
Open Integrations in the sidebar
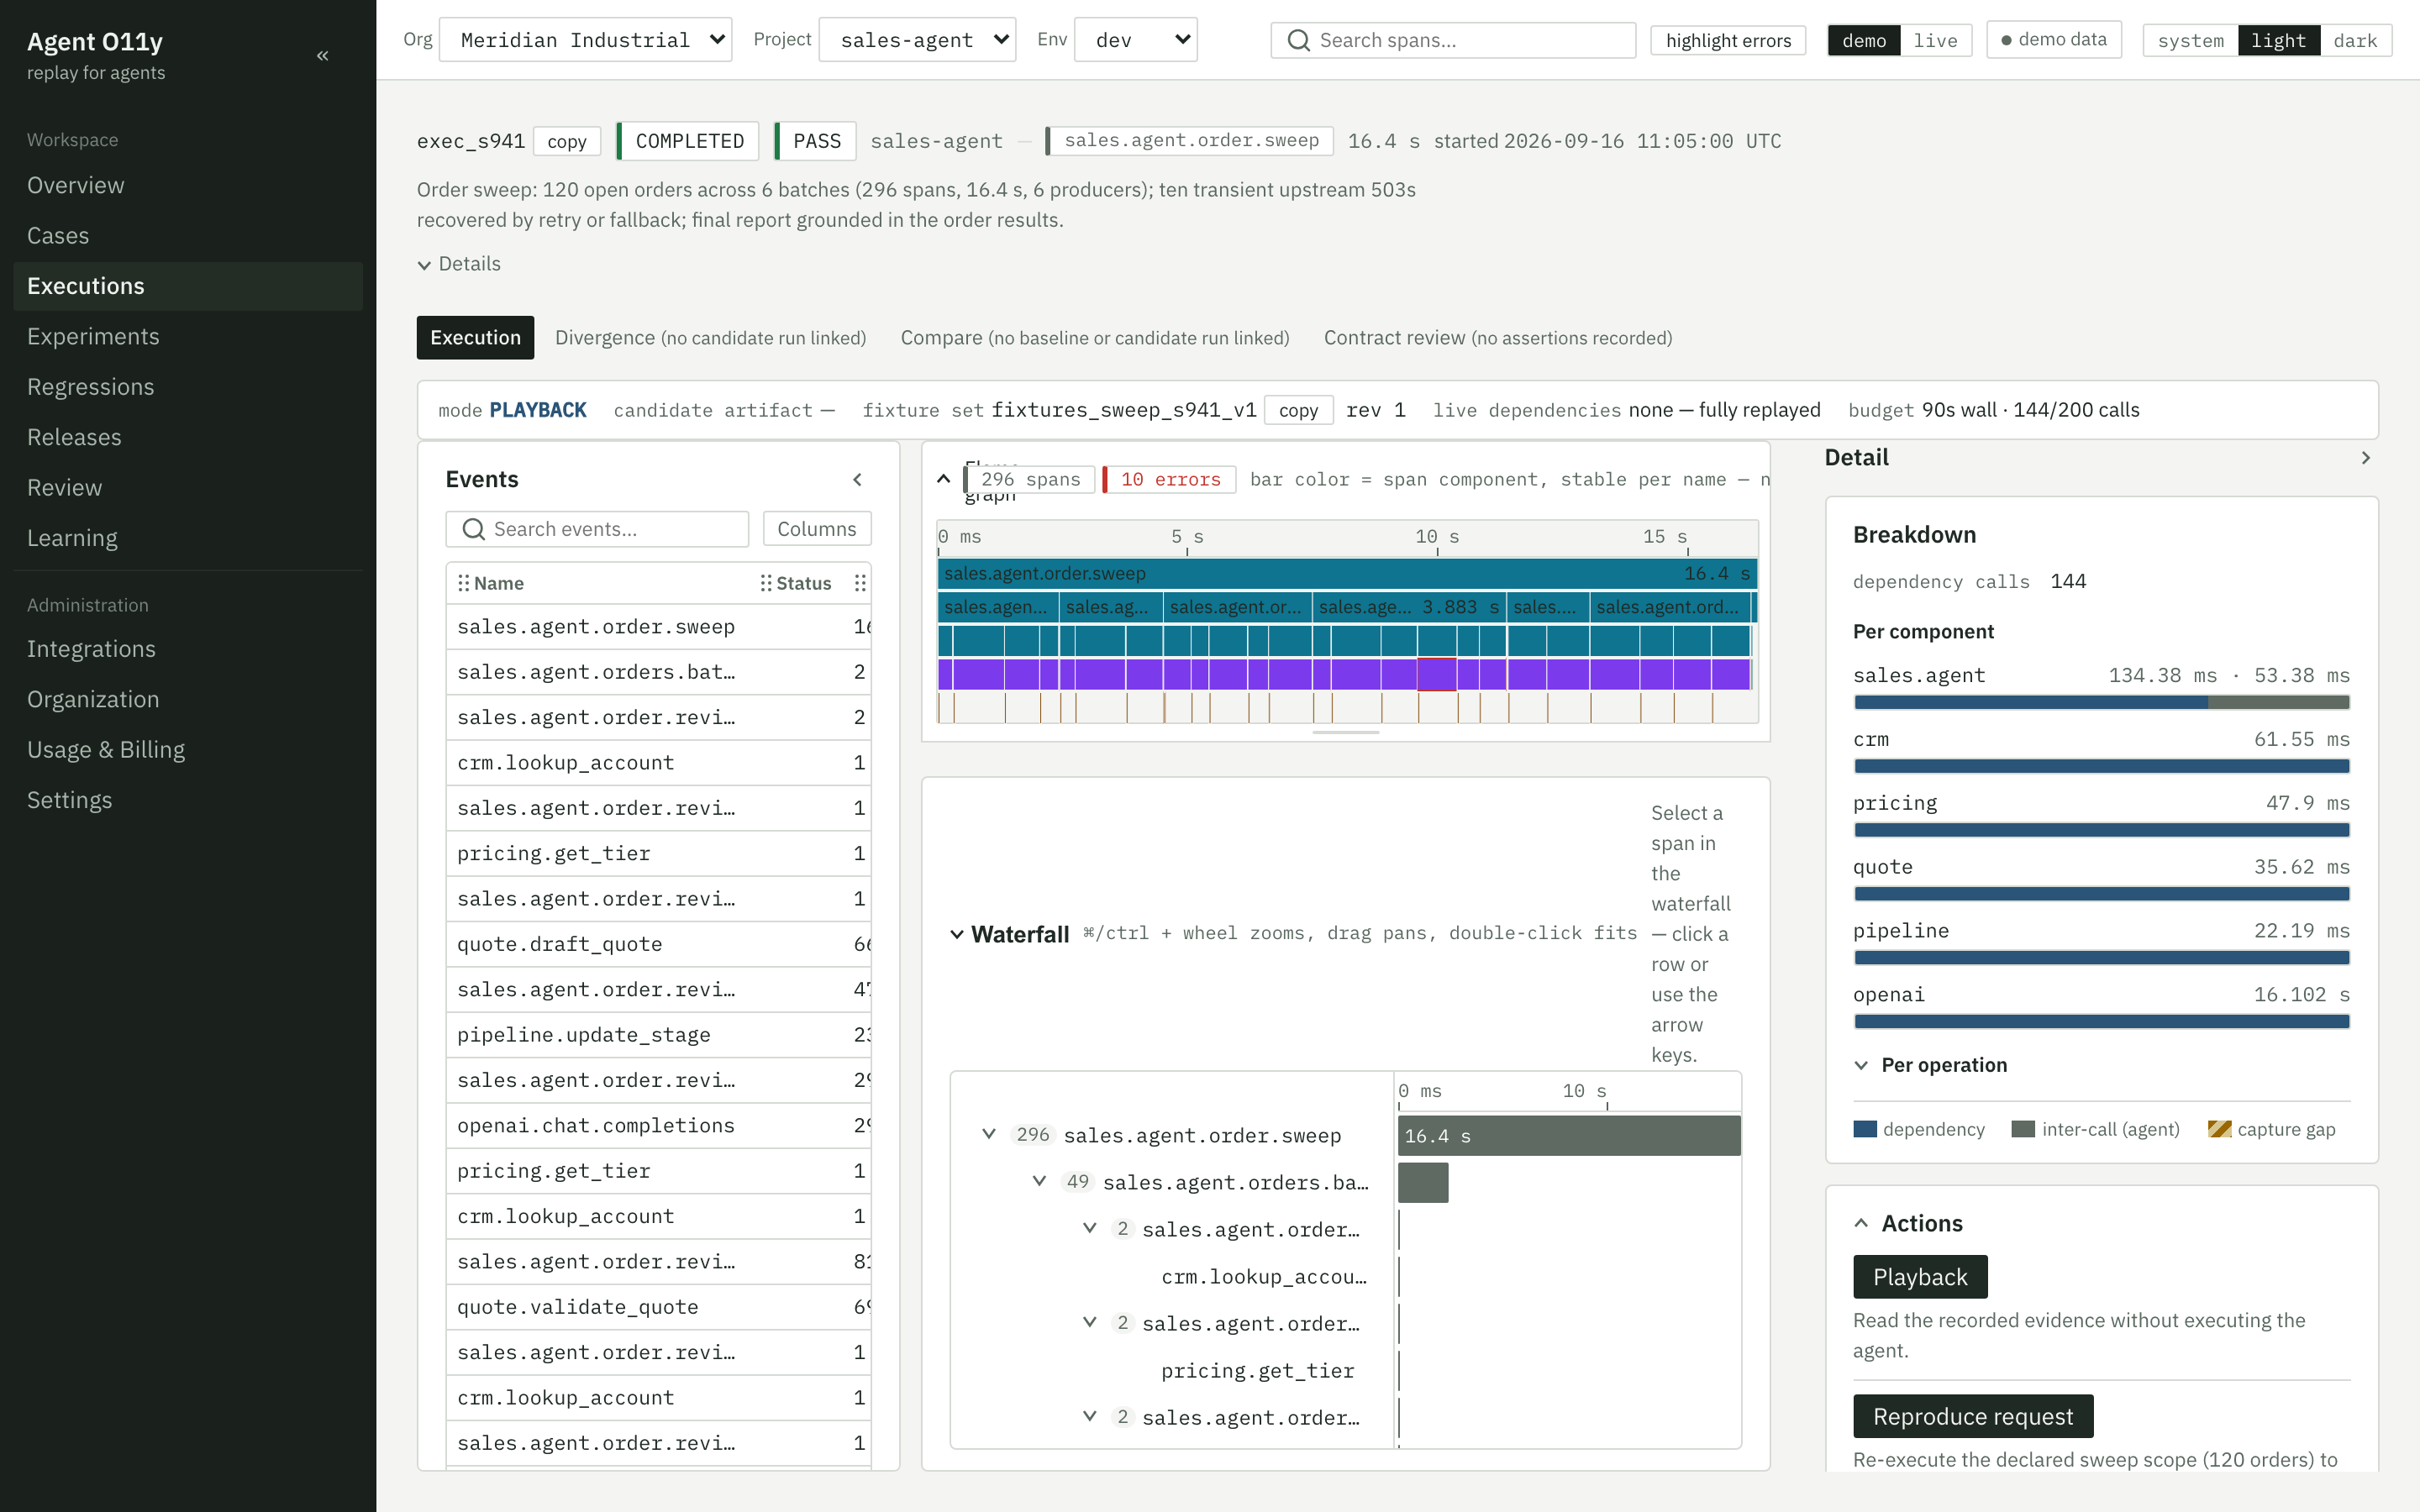click(x=188, y=649)
